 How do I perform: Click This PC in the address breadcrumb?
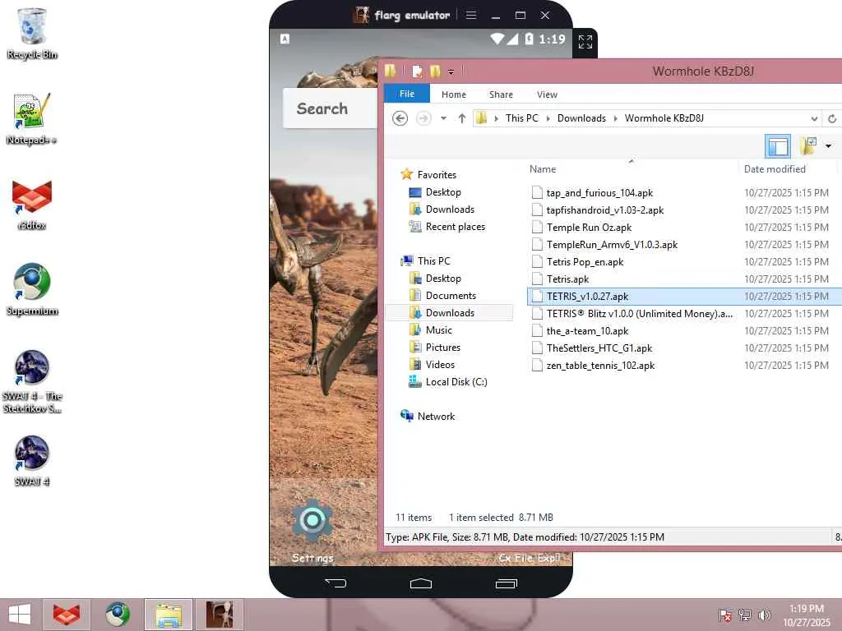point(522,118)
